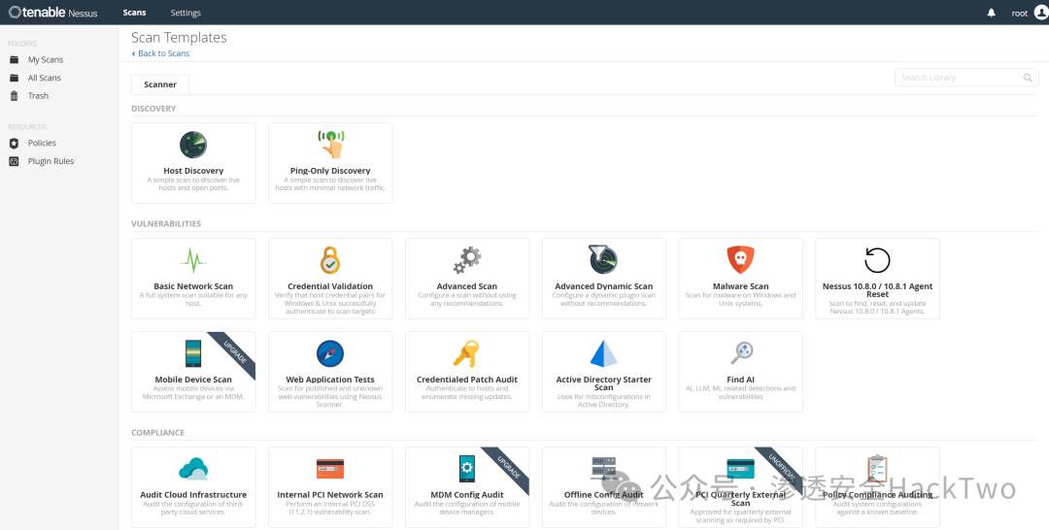Click the Ping-Only Discovery title text
This screenshot has height=530, width=1049.
(330, 171)
